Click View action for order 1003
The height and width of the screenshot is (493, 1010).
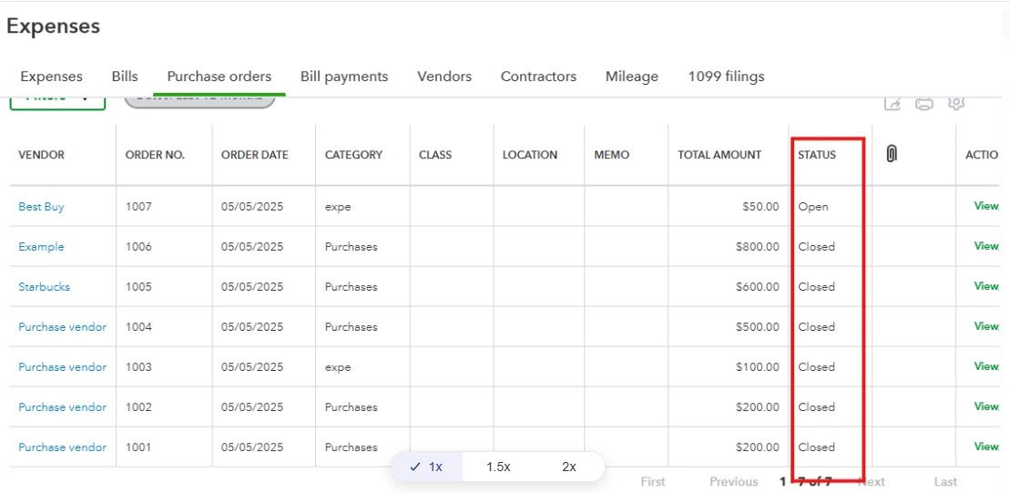(x=986, y=366)
